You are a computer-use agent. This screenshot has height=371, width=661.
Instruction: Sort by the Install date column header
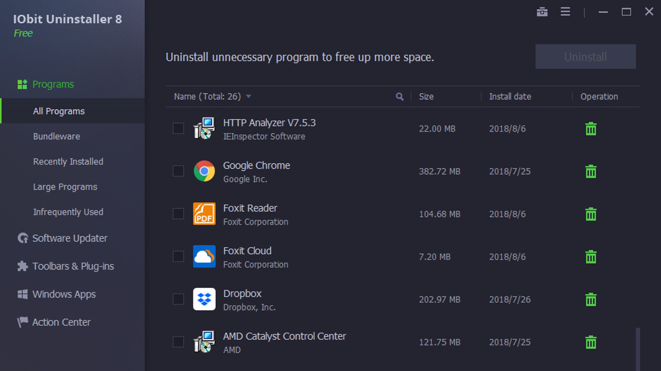(510, 97)
